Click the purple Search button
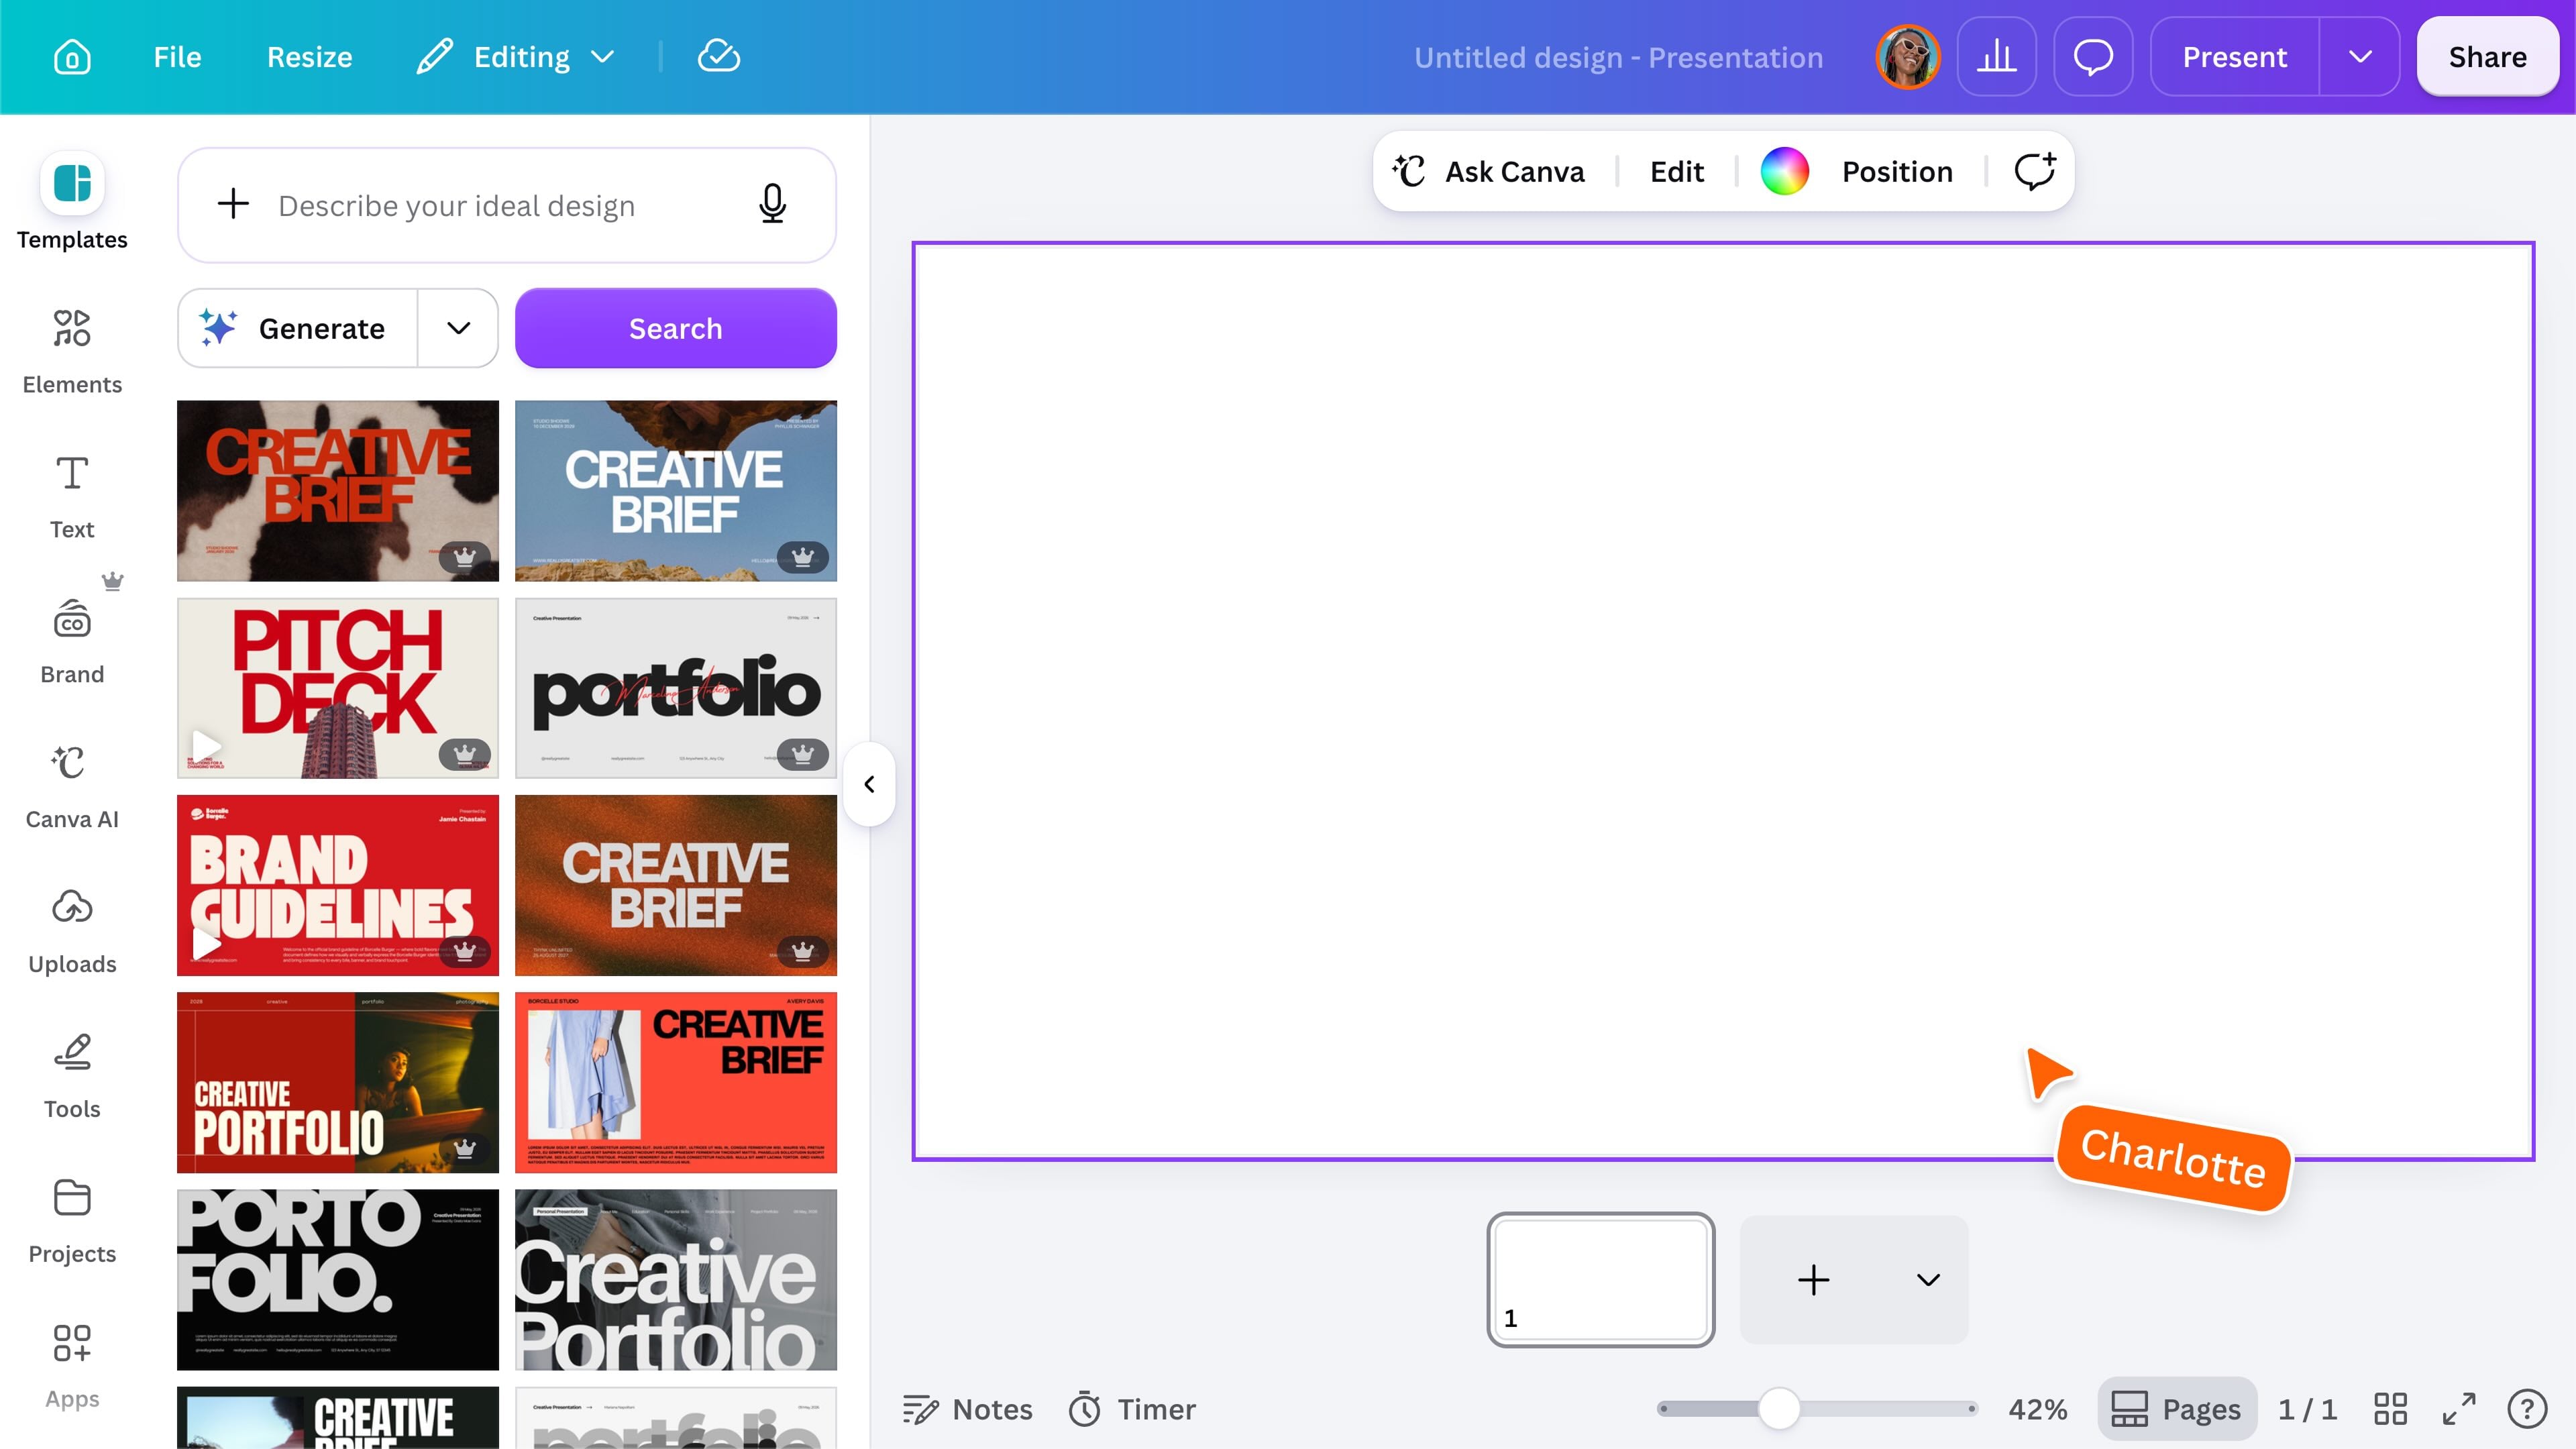This screenshot has width=2576, height=1449. tap(675, 328)
